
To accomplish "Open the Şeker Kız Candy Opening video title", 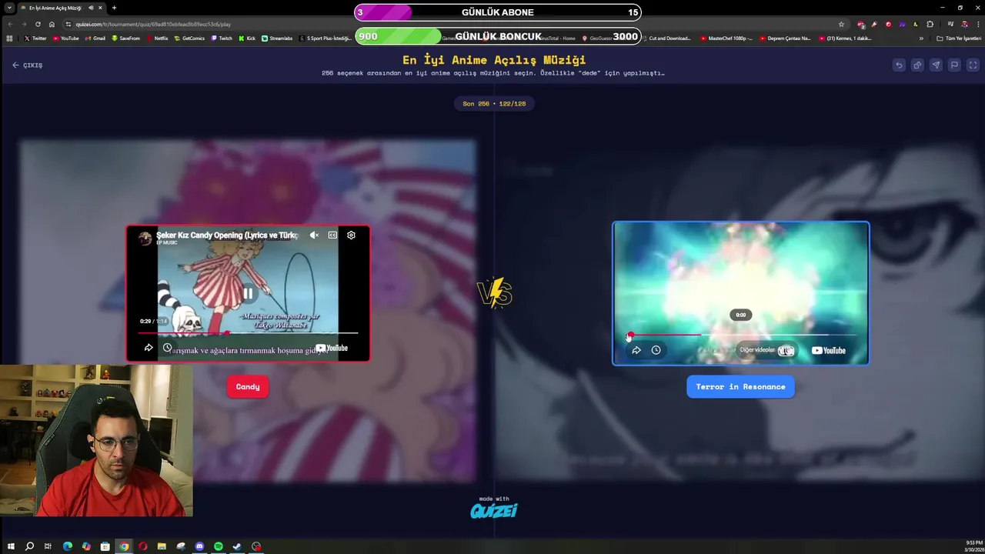I will (227, 235).
